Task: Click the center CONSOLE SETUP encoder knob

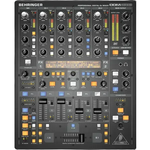Action: [x=73, y=74]
